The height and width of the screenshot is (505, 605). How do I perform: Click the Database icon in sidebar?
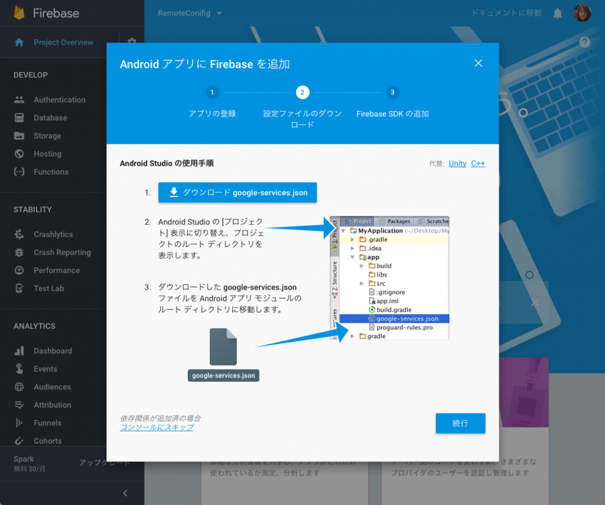pos(19,118)
